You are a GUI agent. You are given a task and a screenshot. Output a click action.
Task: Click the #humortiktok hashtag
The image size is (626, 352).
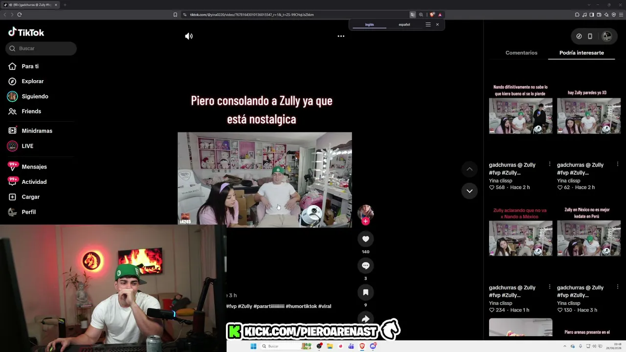tap(301, 306)
